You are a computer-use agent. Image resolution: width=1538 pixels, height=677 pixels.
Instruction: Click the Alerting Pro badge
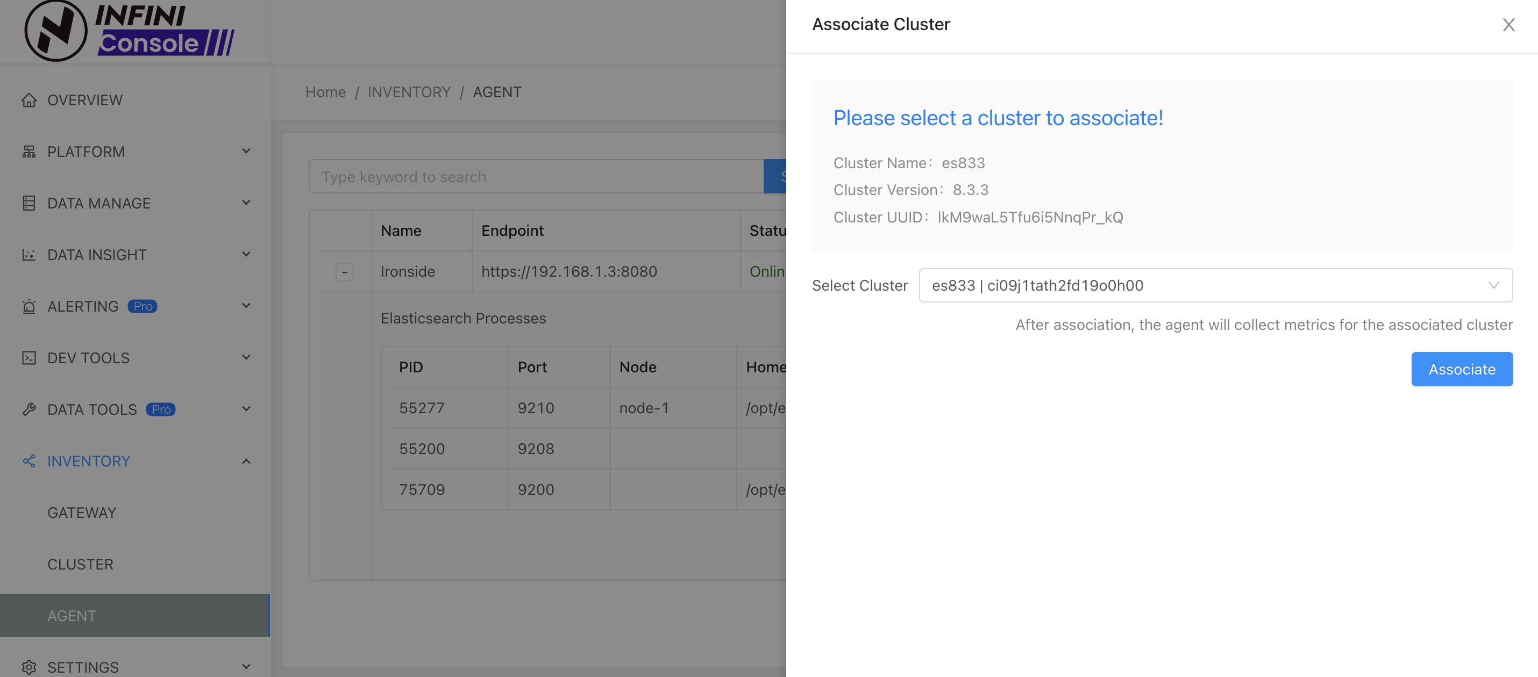(143, 307)
